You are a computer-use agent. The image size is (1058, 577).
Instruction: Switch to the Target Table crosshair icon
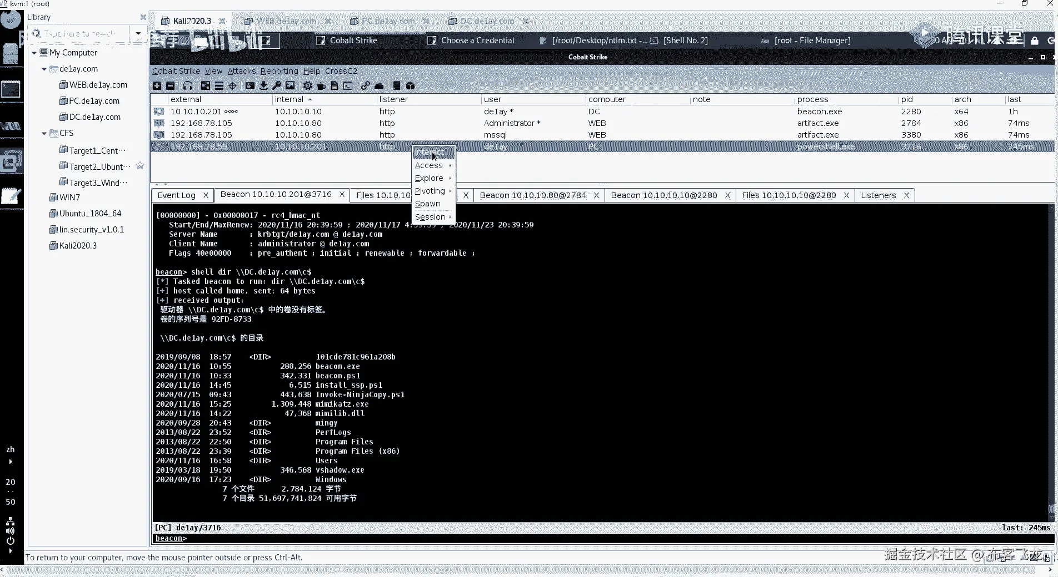click(233, 85)
